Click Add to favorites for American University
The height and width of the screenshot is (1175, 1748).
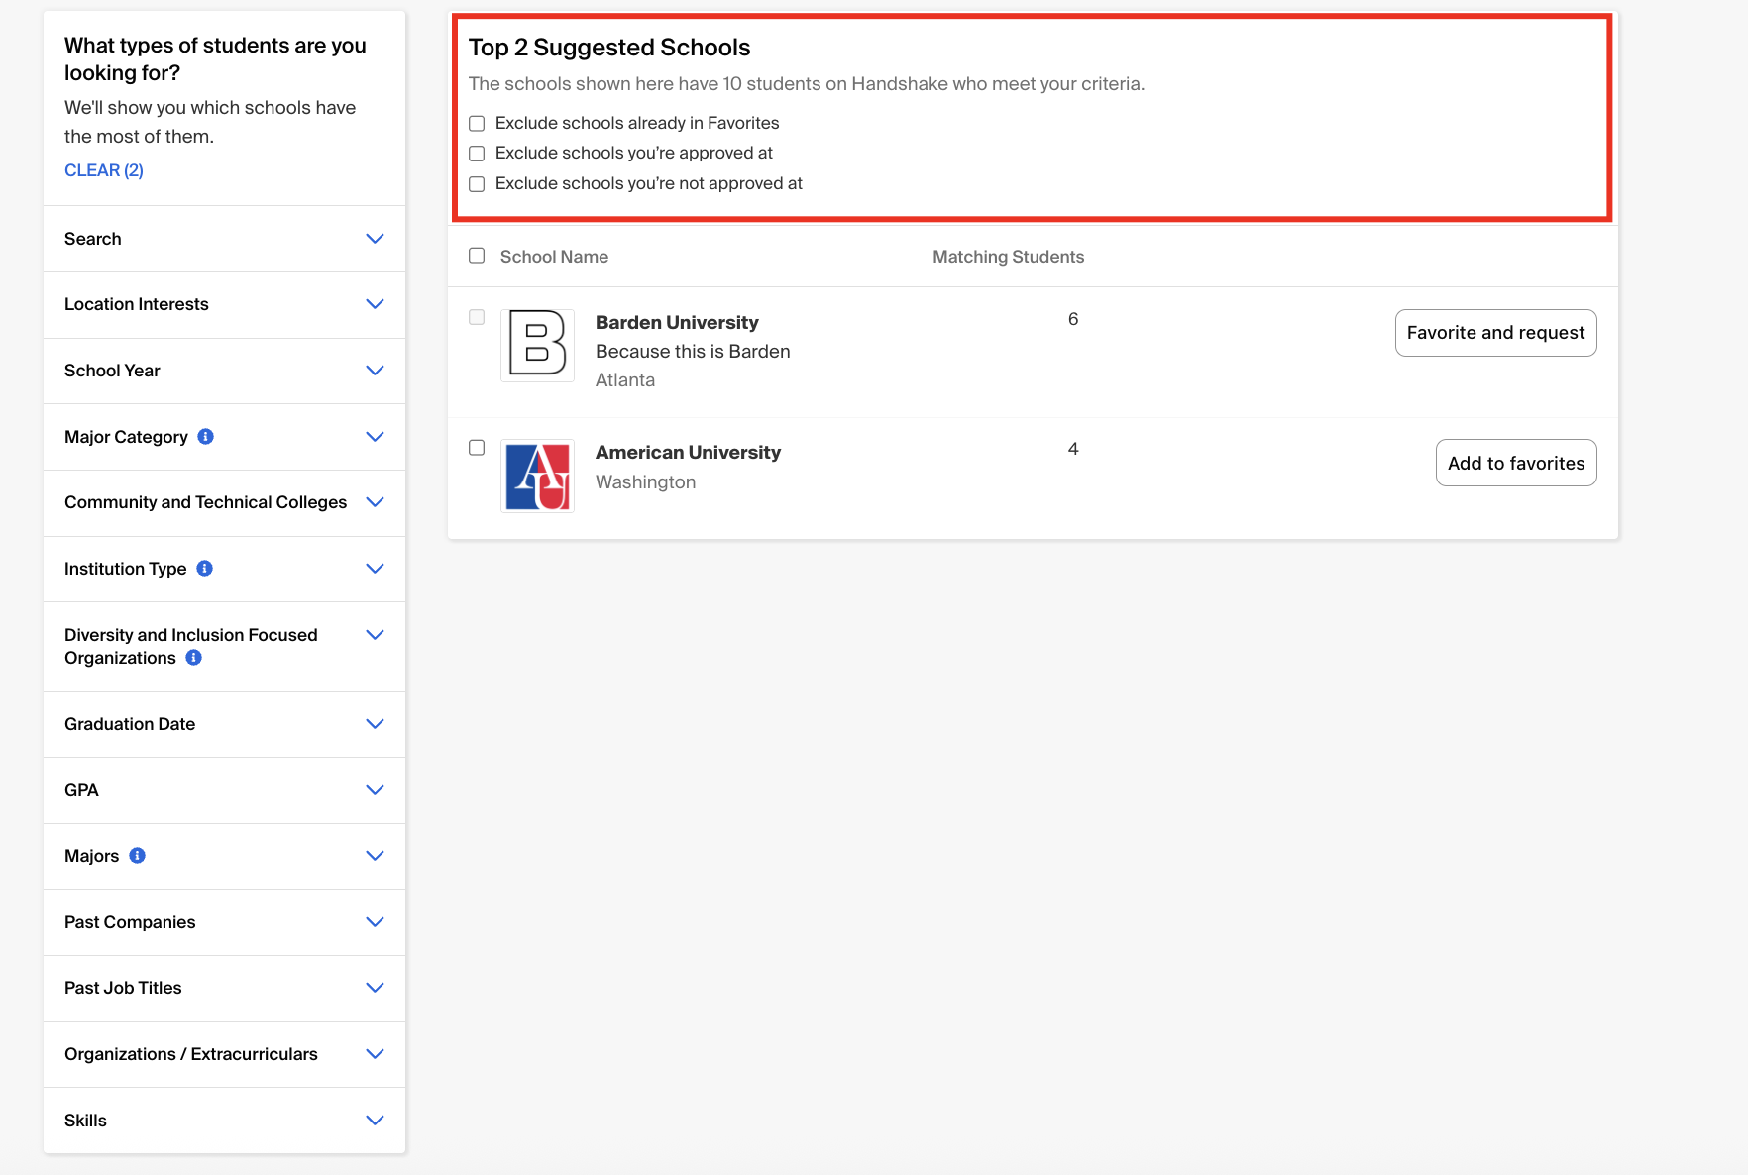tap(1516, 463)
